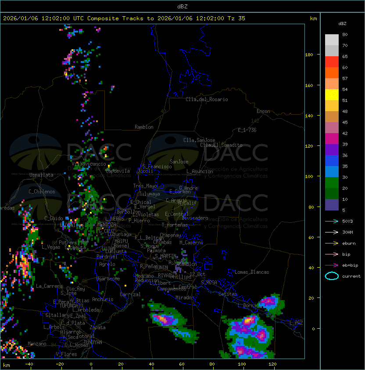
Task: Click the Tres_Mayo label
Action: tap(145, 186)
